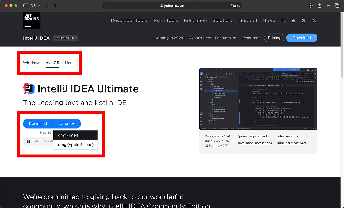Click the Build: 233.14475.28 text
344x208 pixels.
pyautogui.click(x=219, y=141)
